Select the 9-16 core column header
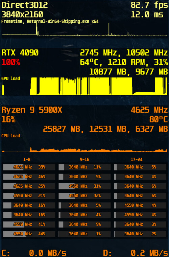 (x=84, y=160)
